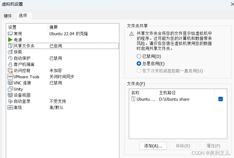The image size is (234, 158).
Task: Click the 名称 column header in folders list
Action: (143, 93)
